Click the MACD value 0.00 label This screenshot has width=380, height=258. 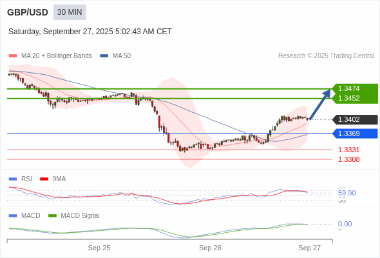pos(345,224)
